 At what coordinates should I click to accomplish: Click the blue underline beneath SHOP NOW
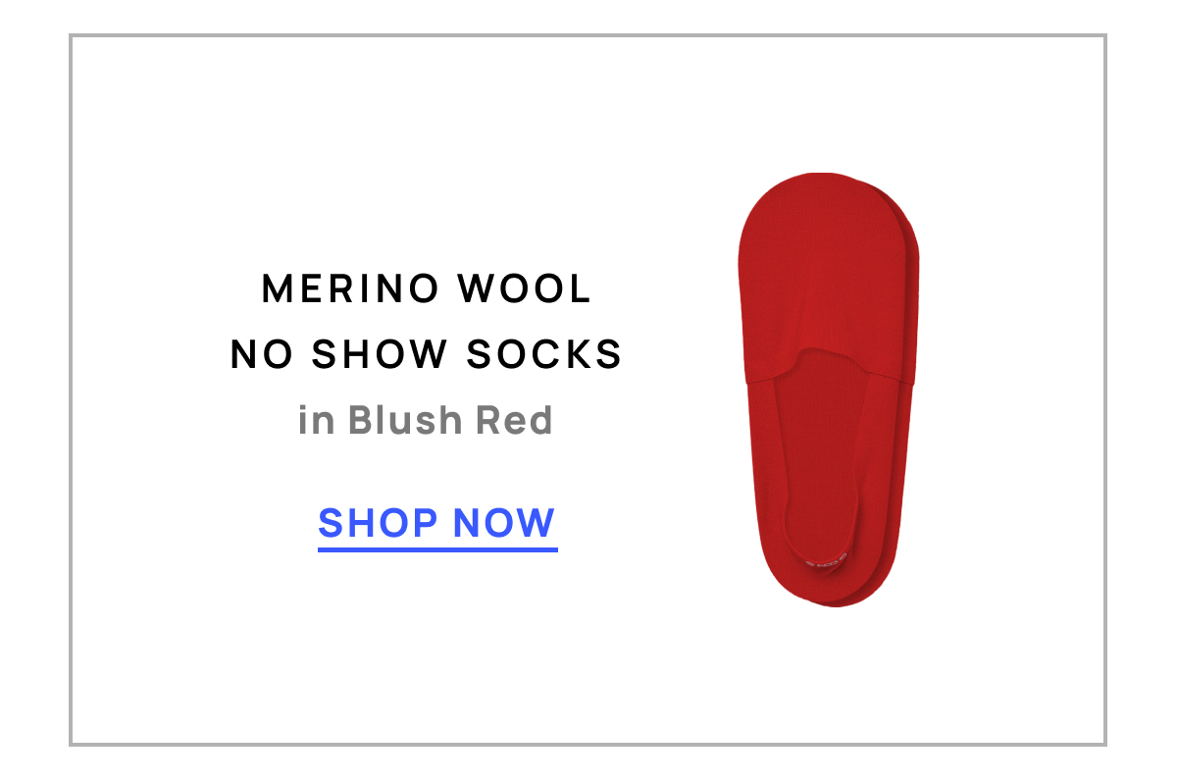437,548
